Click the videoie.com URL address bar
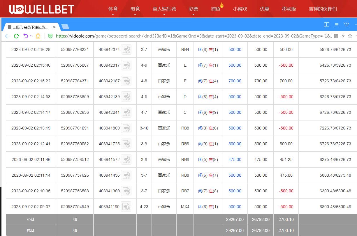Image resolution: width=357 pixels, height=236 pixels. coord(194,36)
